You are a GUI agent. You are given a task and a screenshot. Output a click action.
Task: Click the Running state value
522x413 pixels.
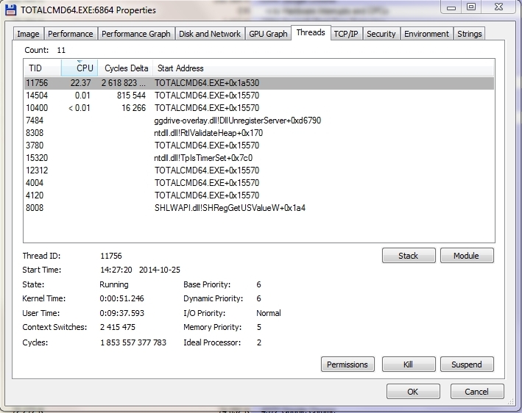114,284
